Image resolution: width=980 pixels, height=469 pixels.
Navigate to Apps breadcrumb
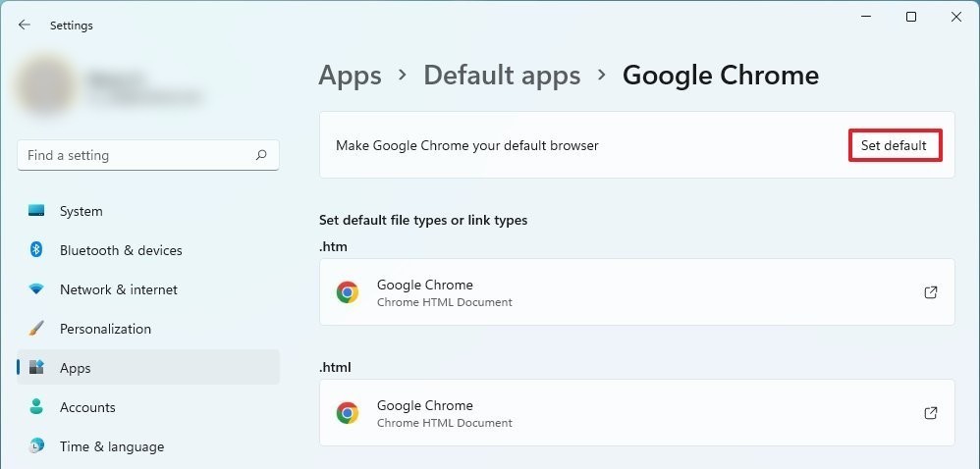click(350, 76)
